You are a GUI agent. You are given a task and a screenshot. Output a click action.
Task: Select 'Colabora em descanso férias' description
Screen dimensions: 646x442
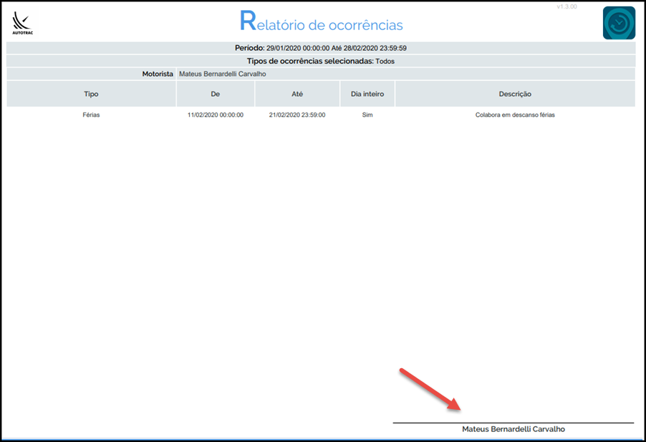[515, 115]
